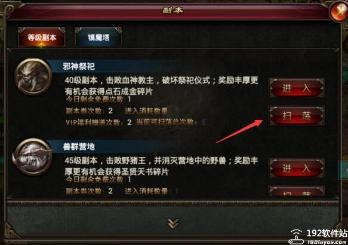Click the 今日剩余免费次数 line under 兽群营地
The height and width of the screenshot is (245, 348).
tap(98, 179)
